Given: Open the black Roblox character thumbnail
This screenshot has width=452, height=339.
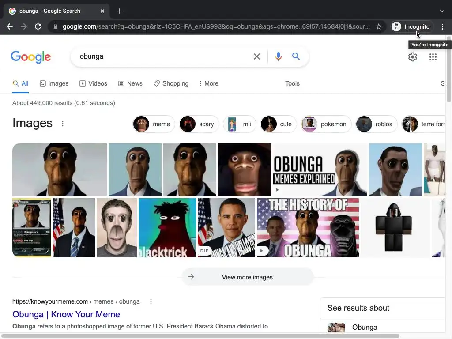Looking at the screenshot, I should (x=394, y=228).
